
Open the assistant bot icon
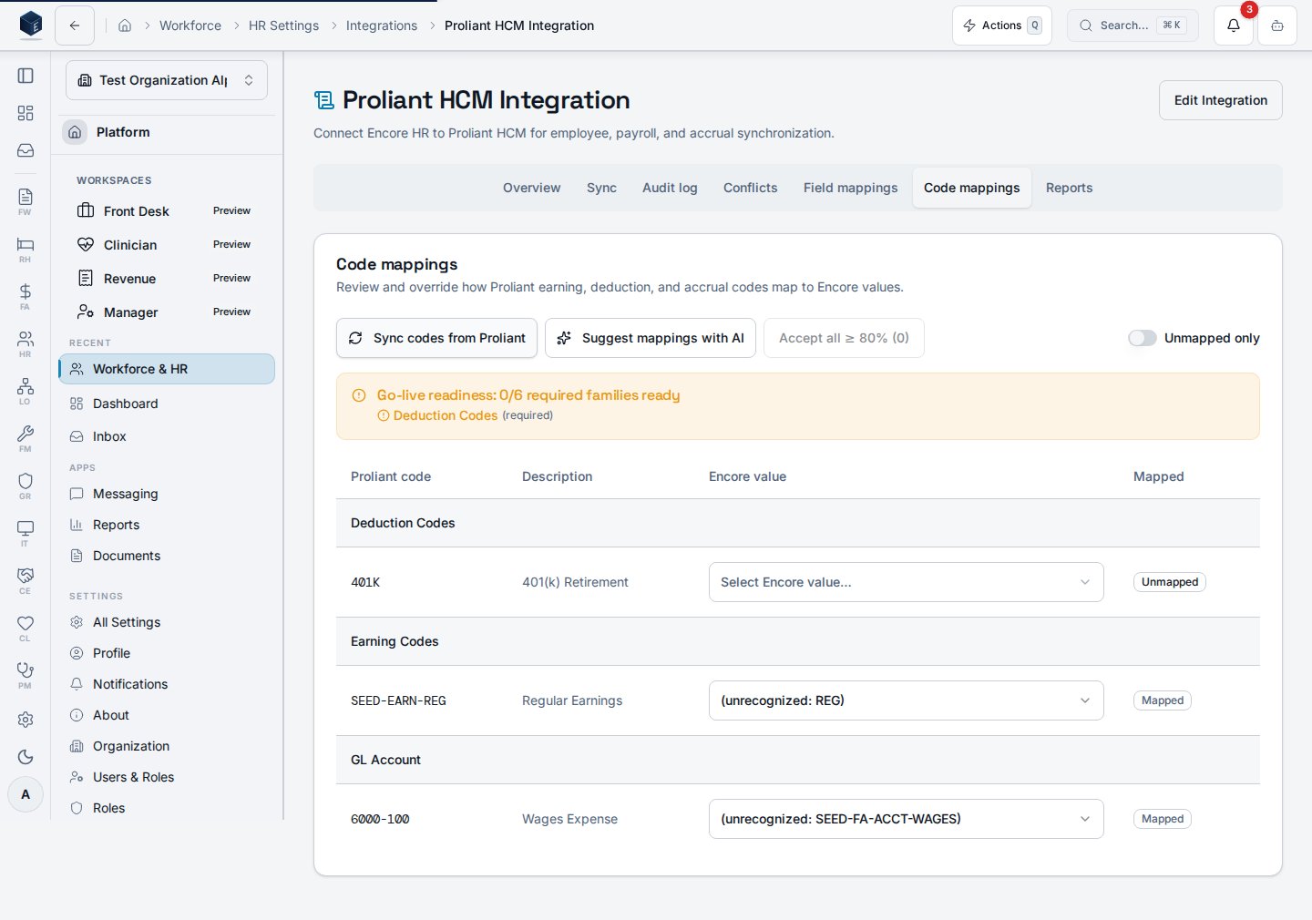pos(1277,26)
